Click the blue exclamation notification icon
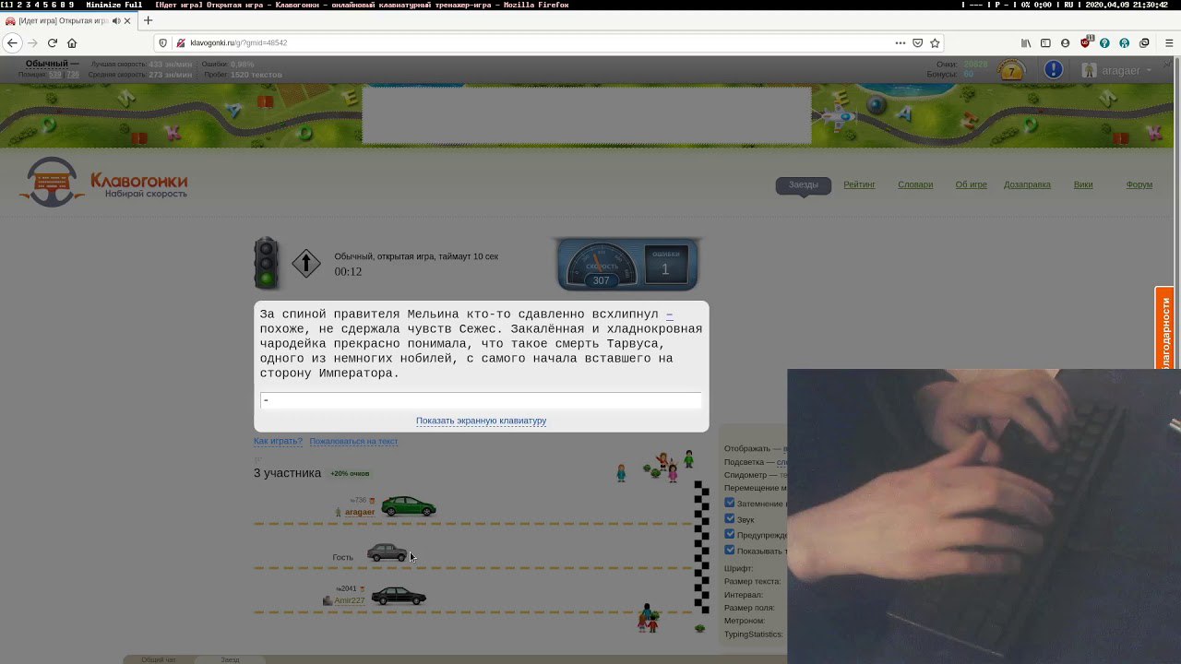The image size is (1181, 664). coord(1053,70)
